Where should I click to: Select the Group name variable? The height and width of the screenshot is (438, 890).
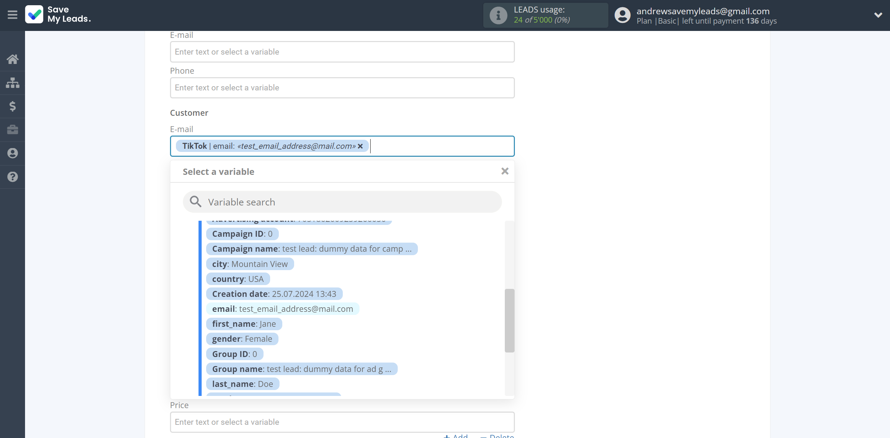[302, 369]
